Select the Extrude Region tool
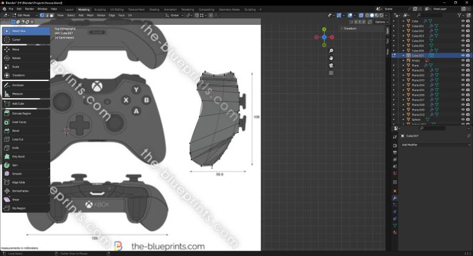Viewport: 473px width, 256px height. click(x=26, y=114)
